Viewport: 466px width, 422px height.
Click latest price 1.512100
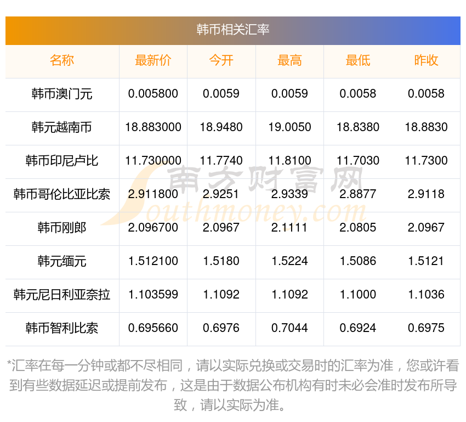(x=153, y=261)
